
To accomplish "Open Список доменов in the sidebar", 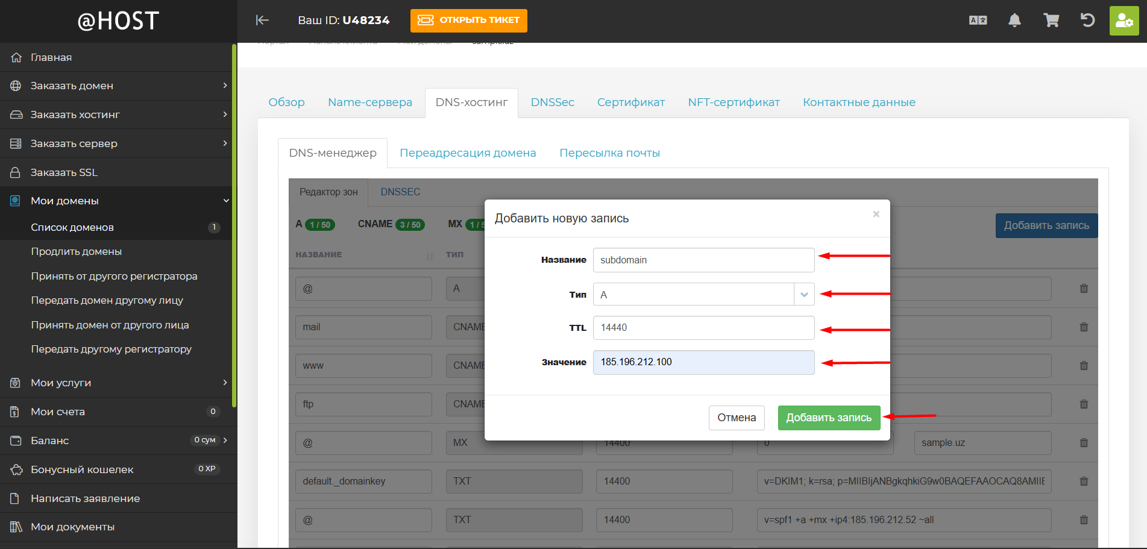I will pyautogui.click(x=72, y=227).
